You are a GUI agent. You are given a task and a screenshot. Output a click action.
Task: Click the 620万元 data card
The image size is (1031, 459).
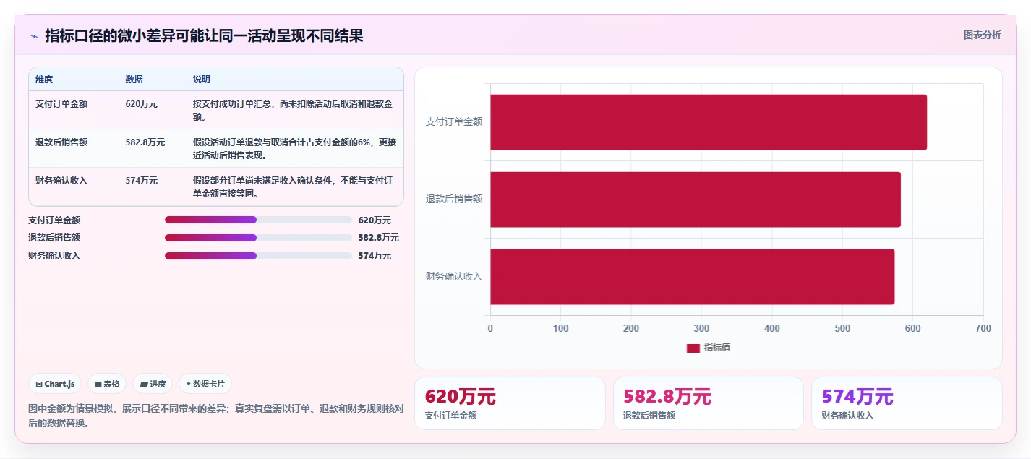pos(510,403)
